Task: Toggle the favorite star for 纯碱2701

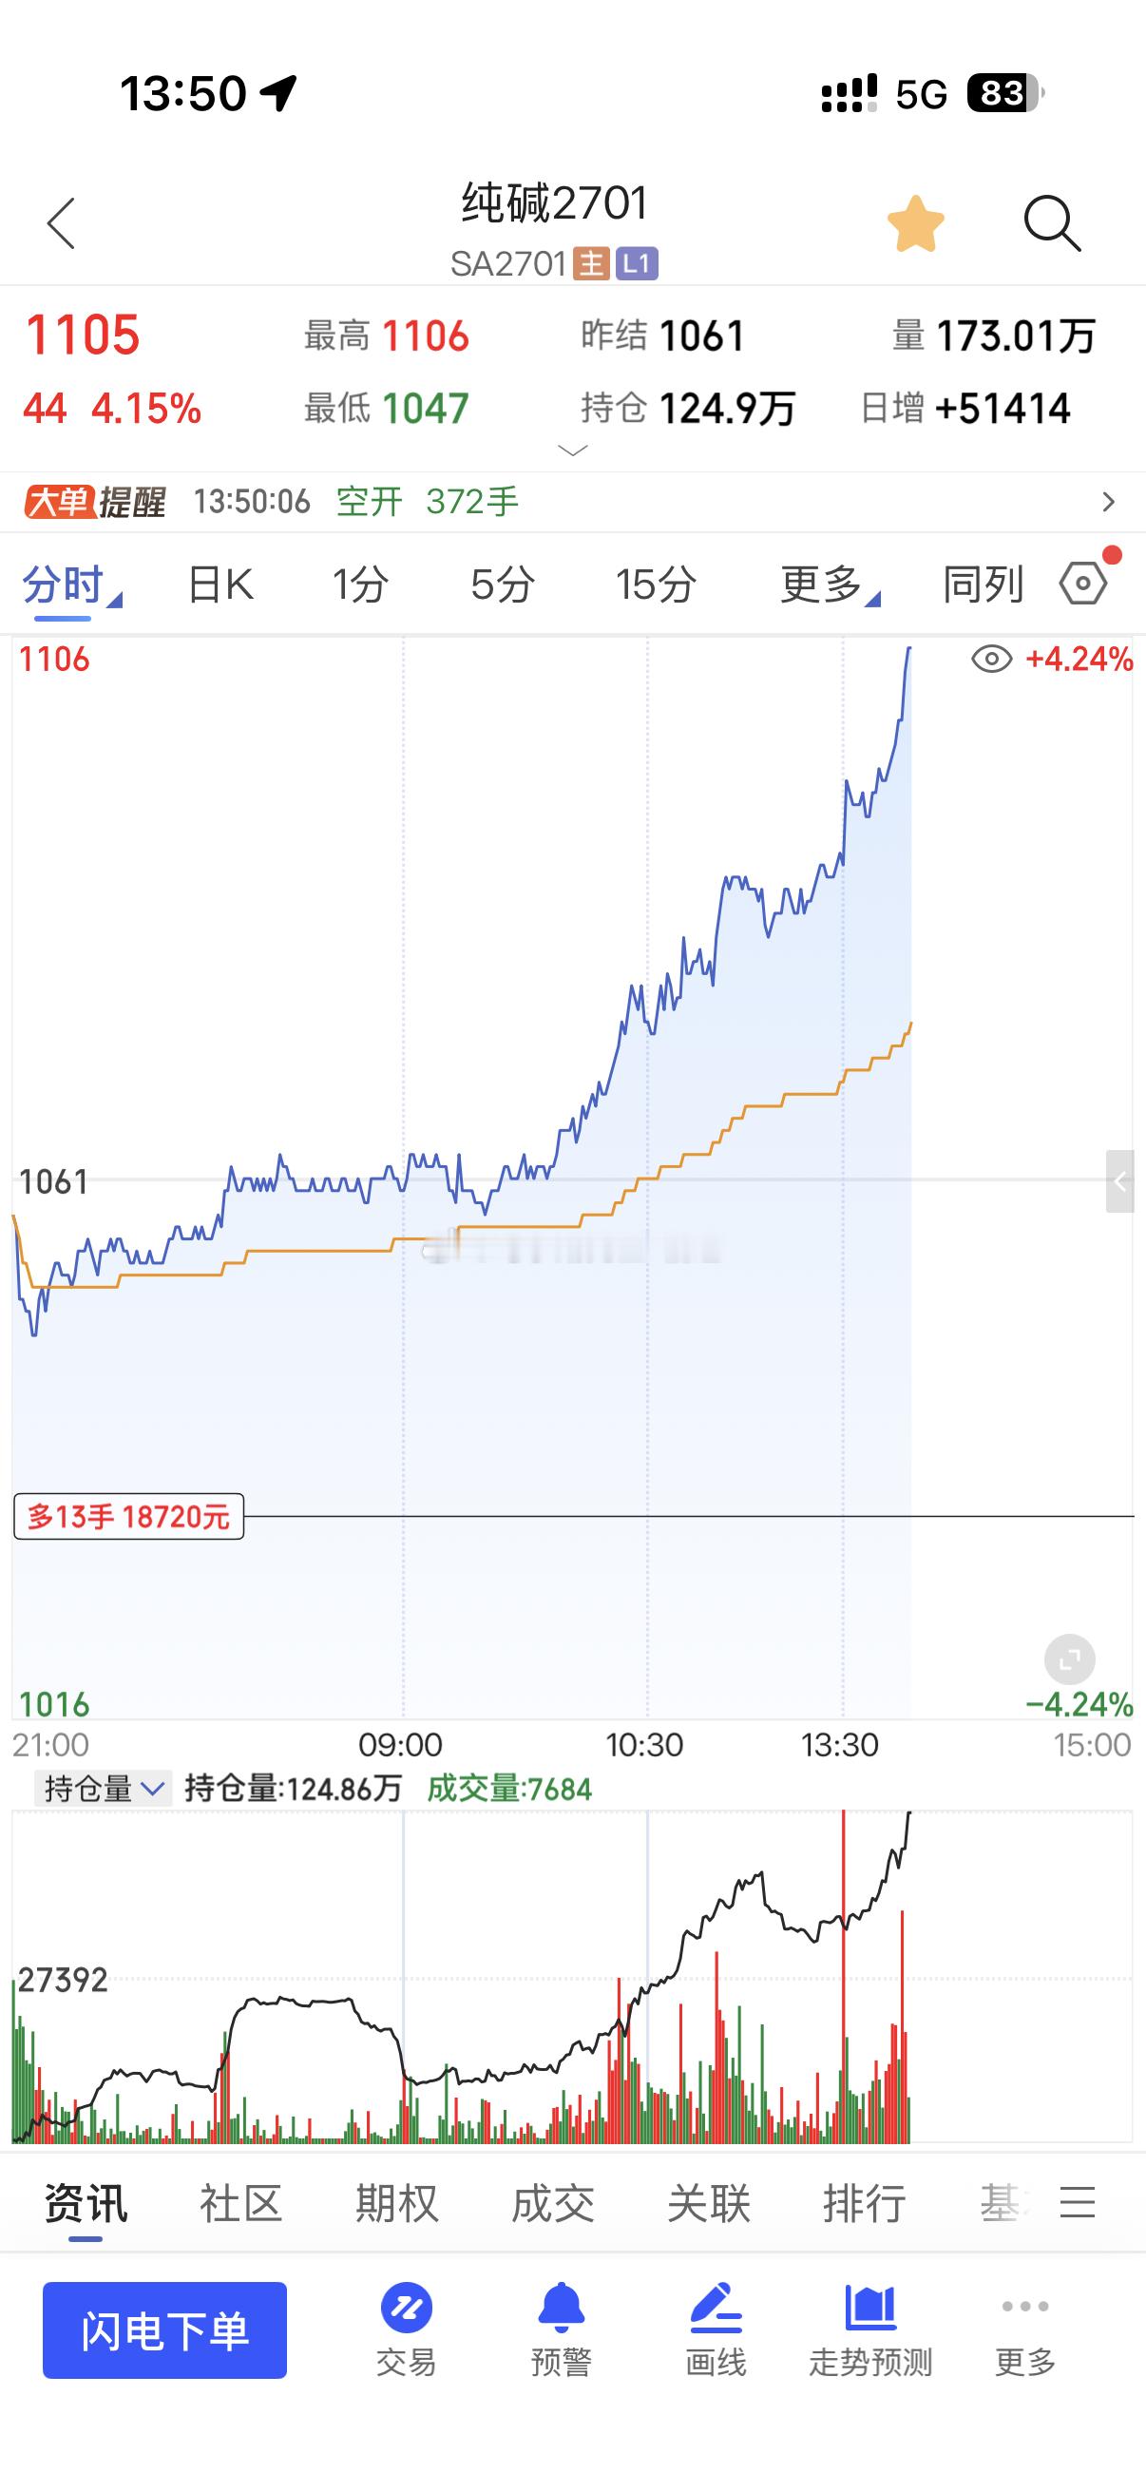Action: click(915, 223)
